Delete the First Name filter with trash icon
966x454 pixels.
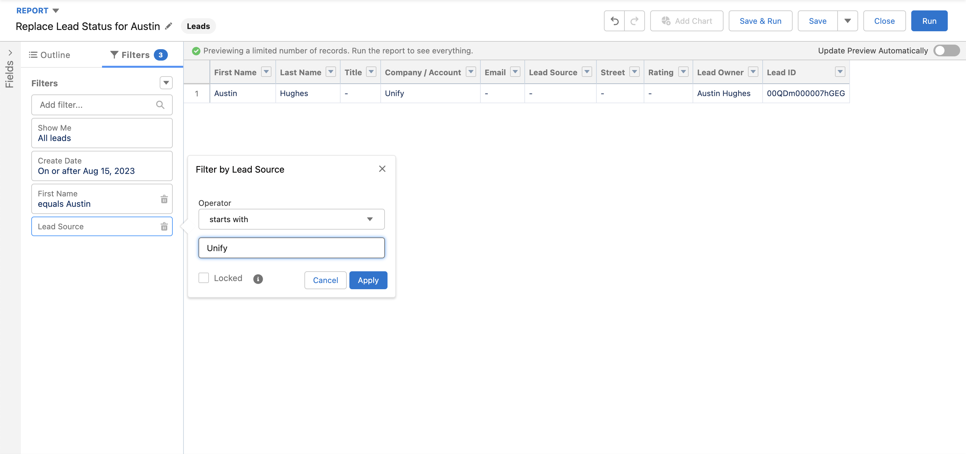(x=164, y=199)
